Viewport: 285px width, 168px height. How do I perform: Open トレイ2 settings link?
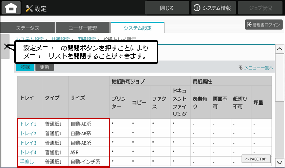point(28,133)
